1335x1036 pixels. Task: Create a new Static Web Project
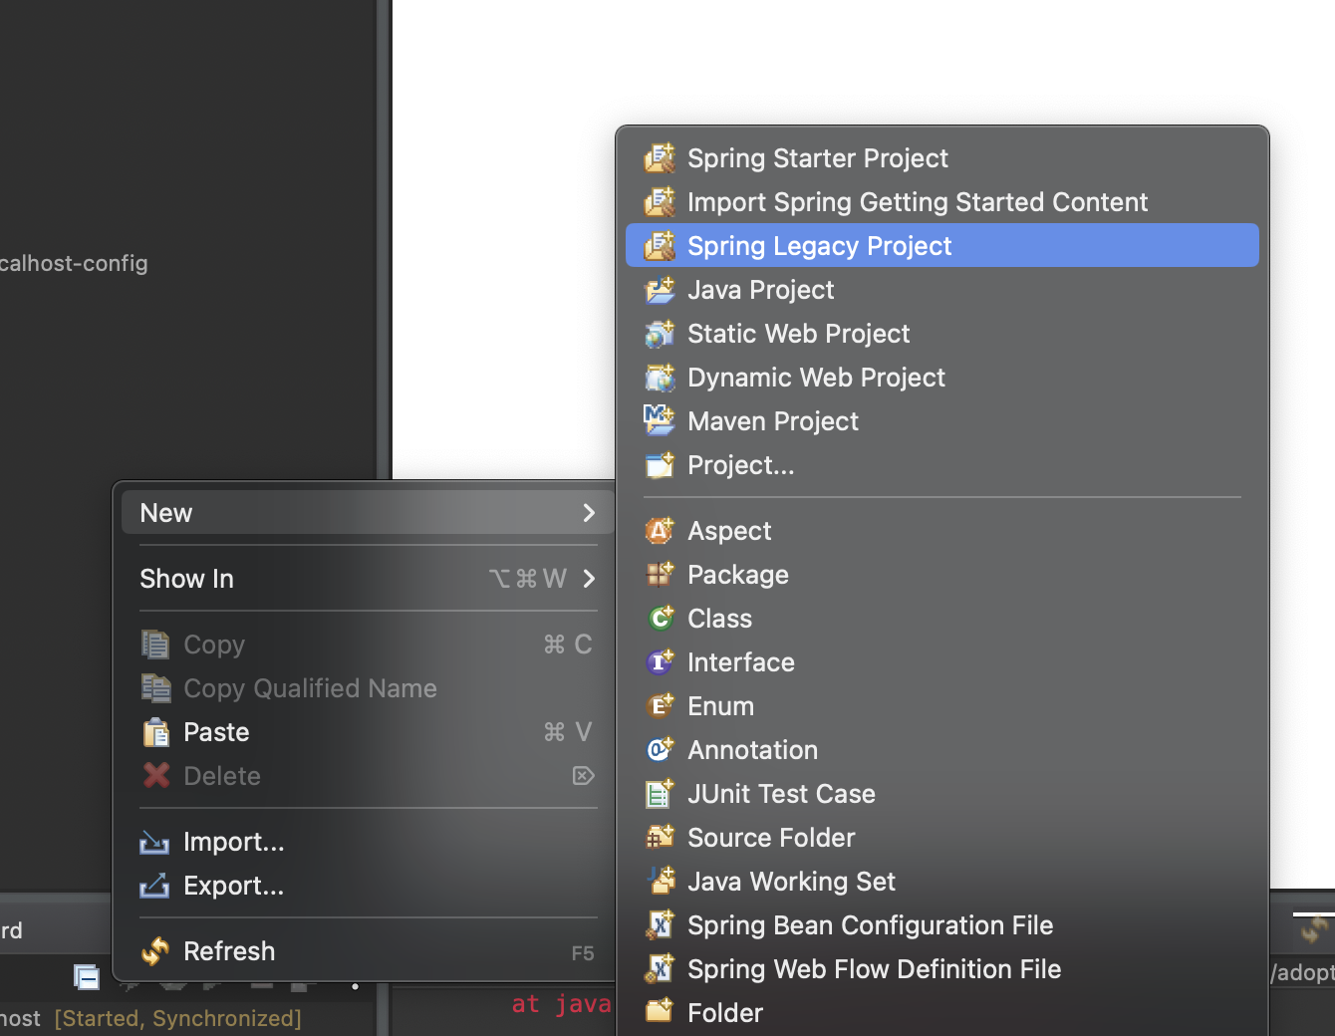tap(942, 334)
